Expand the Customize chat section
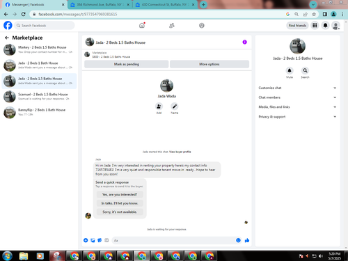 (297, 88)
